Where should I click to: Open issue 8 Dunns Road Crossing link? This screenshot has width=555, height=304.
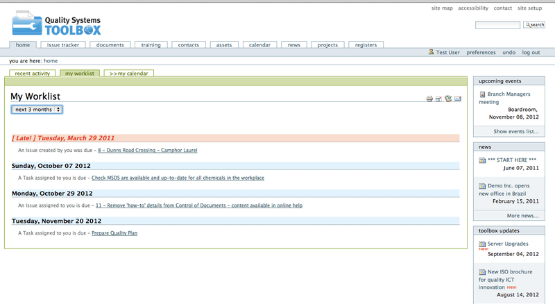(x=148, y=150)
